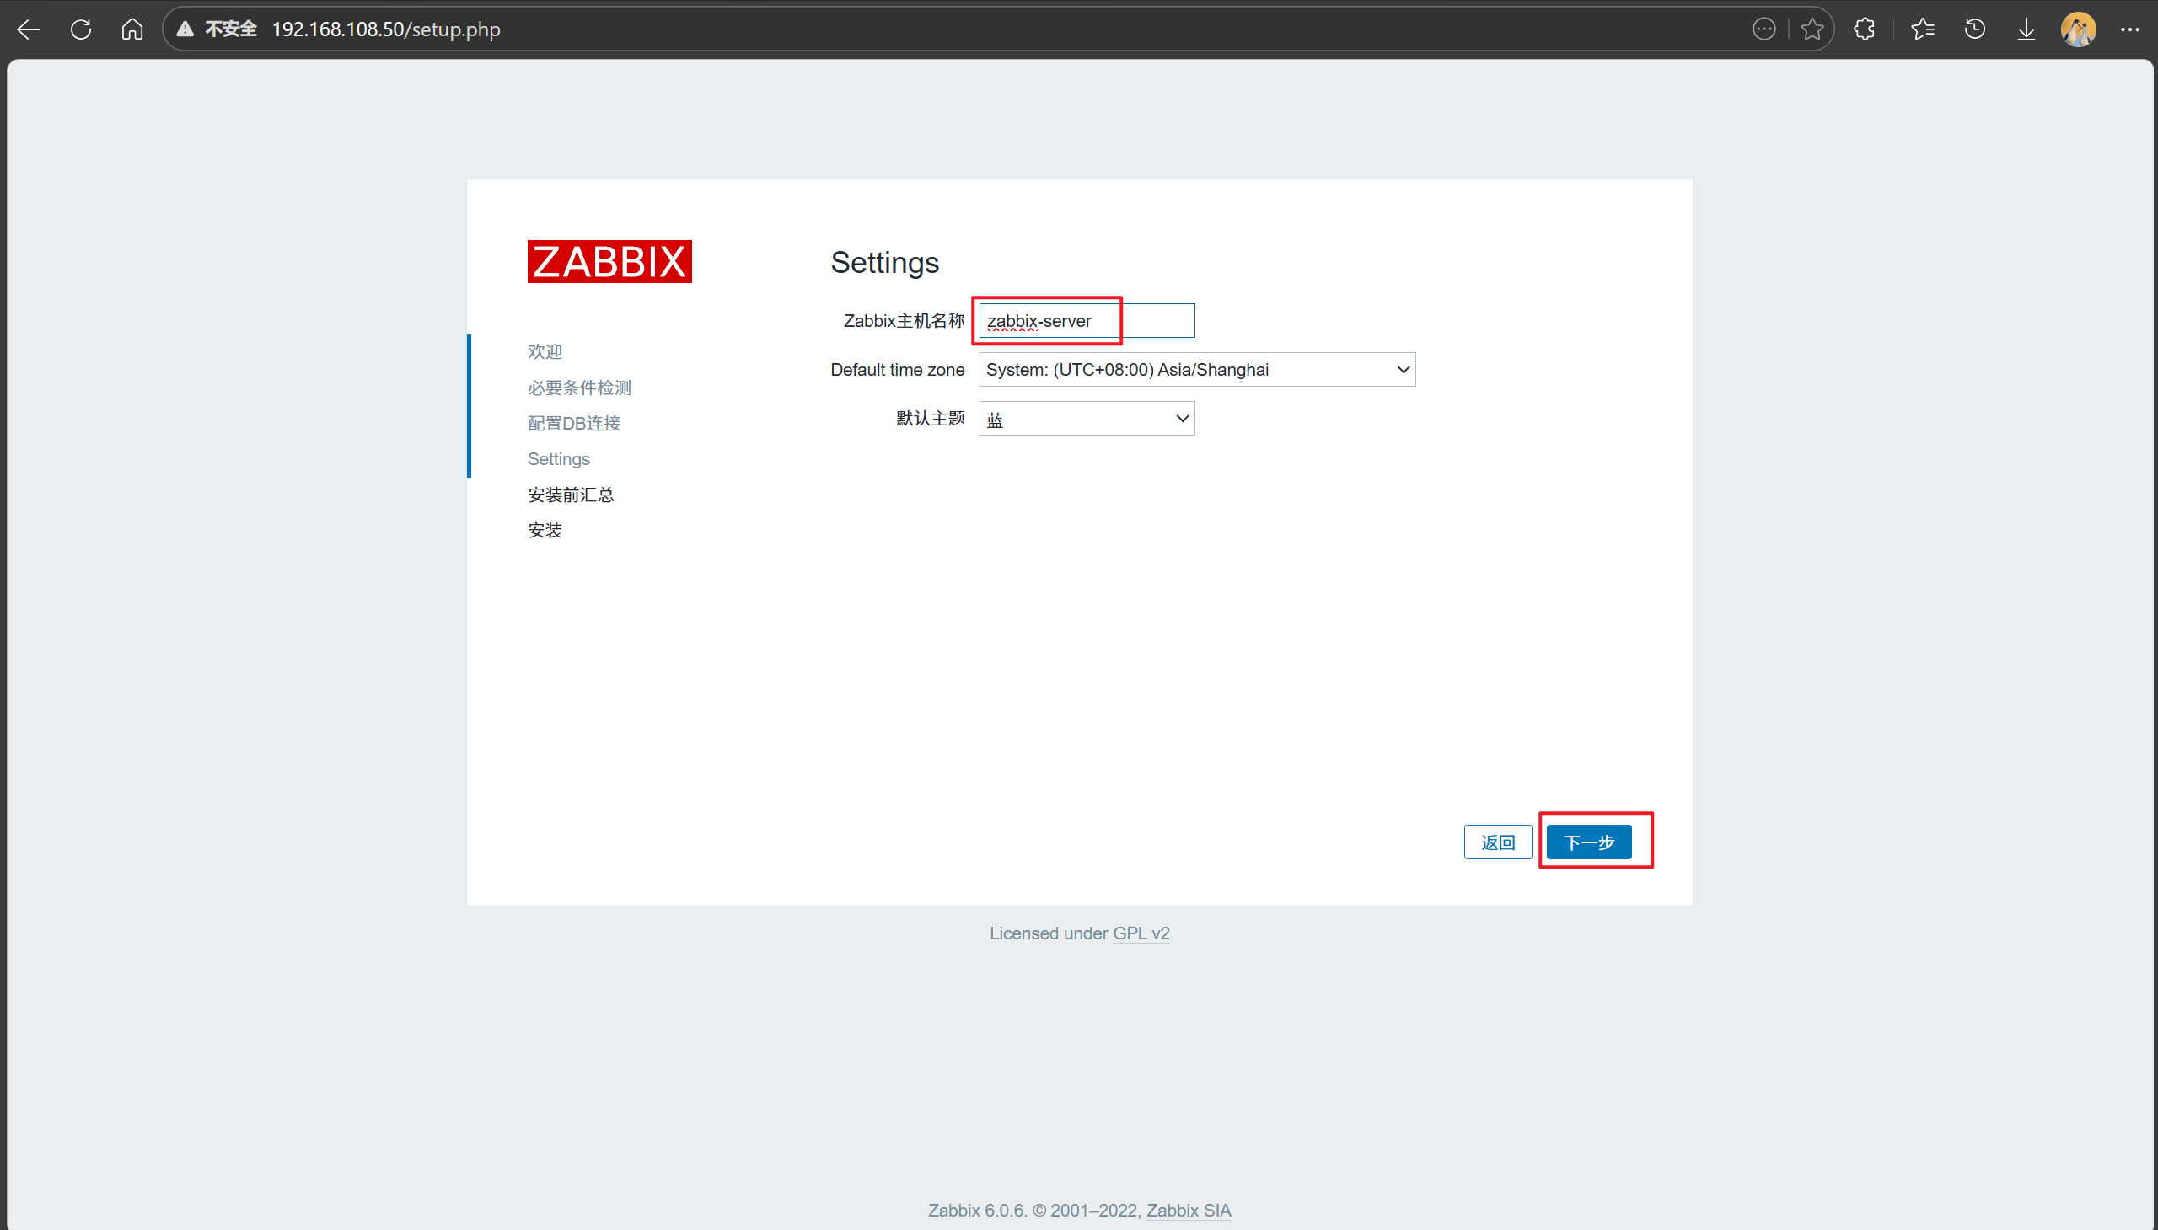Viewport: 2158px width, 1230px height.
Task: Reload the setup page
Action: point(81,29)
